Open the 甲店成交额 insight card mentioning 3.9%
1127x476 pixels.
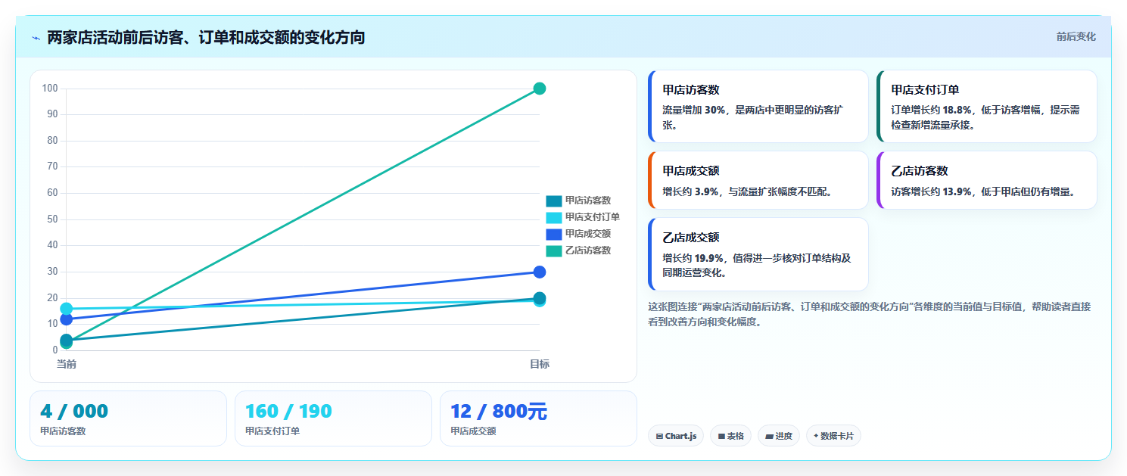coord(758,180)
